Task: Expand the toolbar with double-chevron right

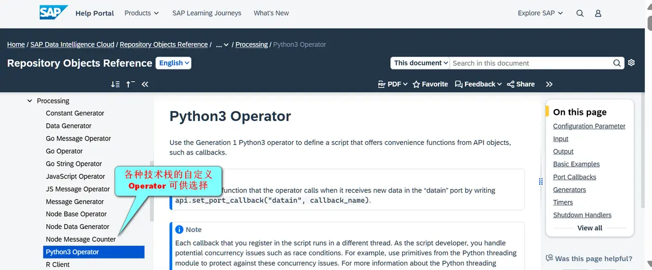Action: pos(549,84)
